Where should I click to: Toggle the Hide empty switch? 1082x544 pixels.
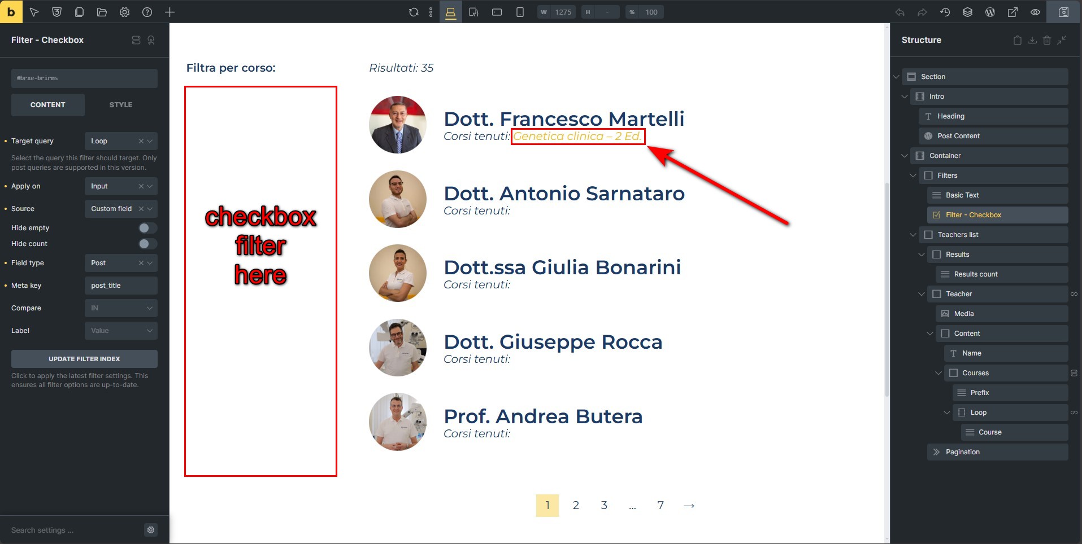click(147, 228)
